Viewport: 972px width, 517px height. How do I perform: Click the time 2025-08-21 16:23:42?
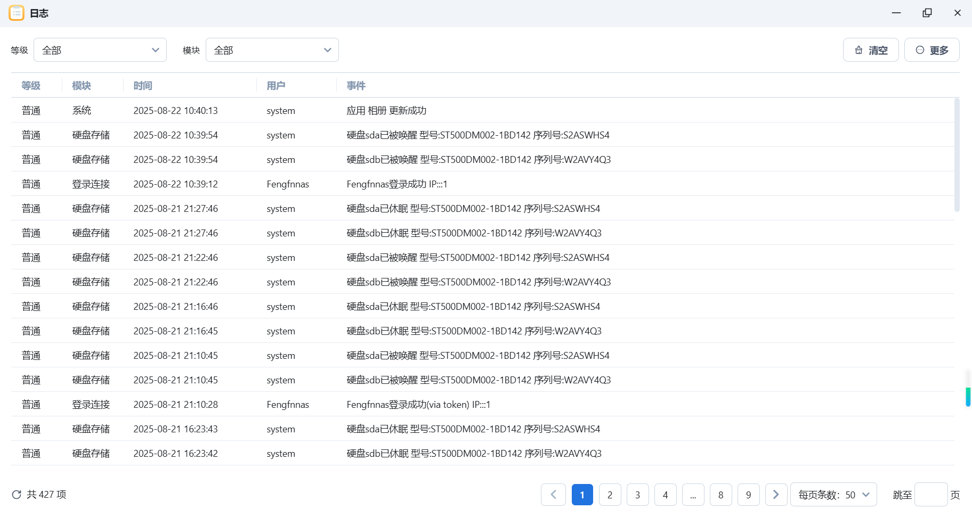175,454
